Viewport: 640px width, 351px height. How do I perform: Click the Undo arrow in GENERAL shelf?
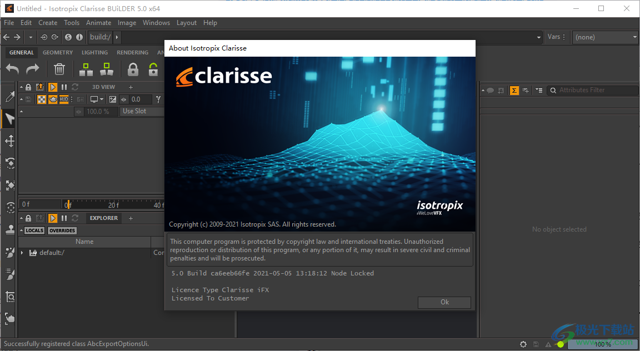pyautogui.click(x=12, y=69)
